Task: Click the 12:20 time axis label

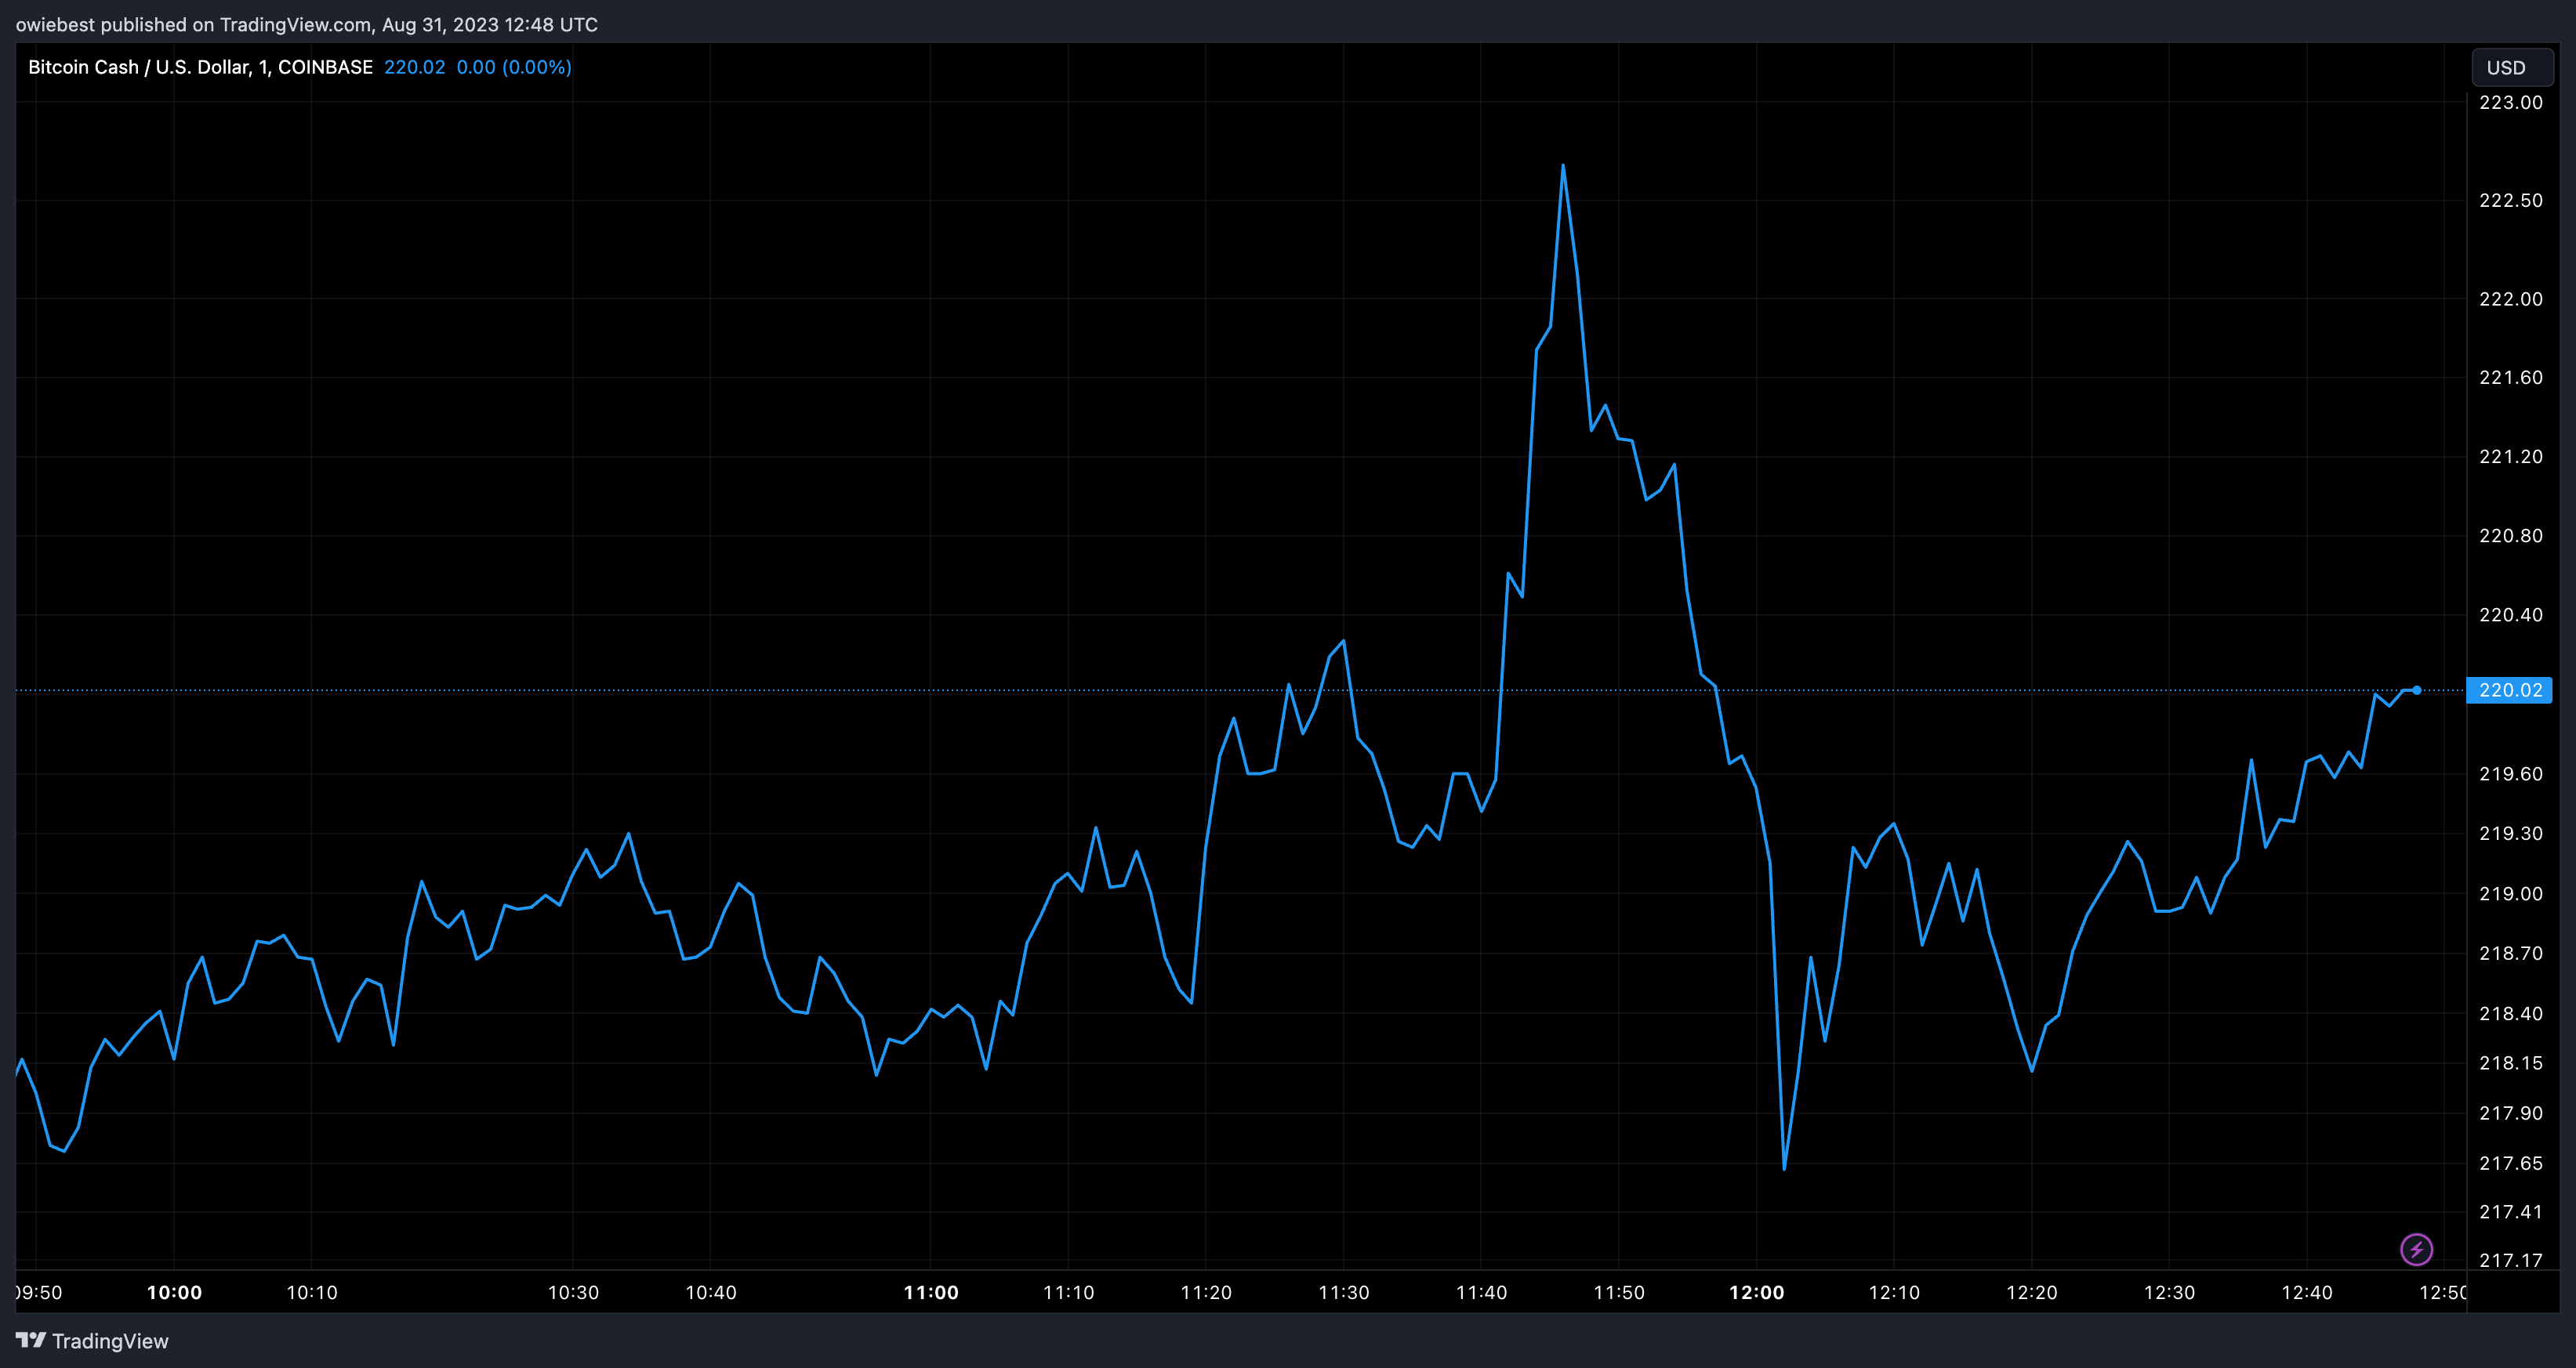Action: 2032,1292
